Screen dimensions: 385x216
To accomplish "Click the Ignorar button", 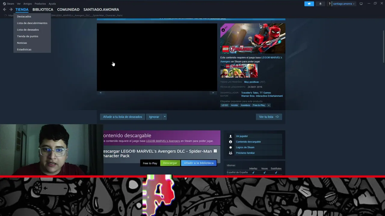I will [x=154, y=117].
